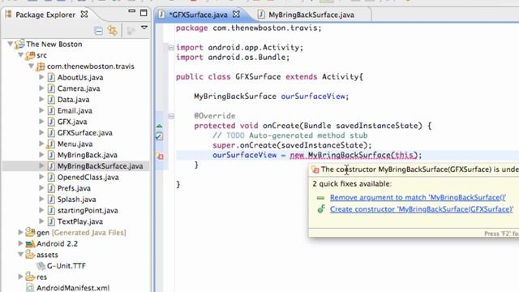Screen dimensions: 519x292
Task: Expand Android 2.2 library
Action: pyautogui.click(x=20, y=243)
